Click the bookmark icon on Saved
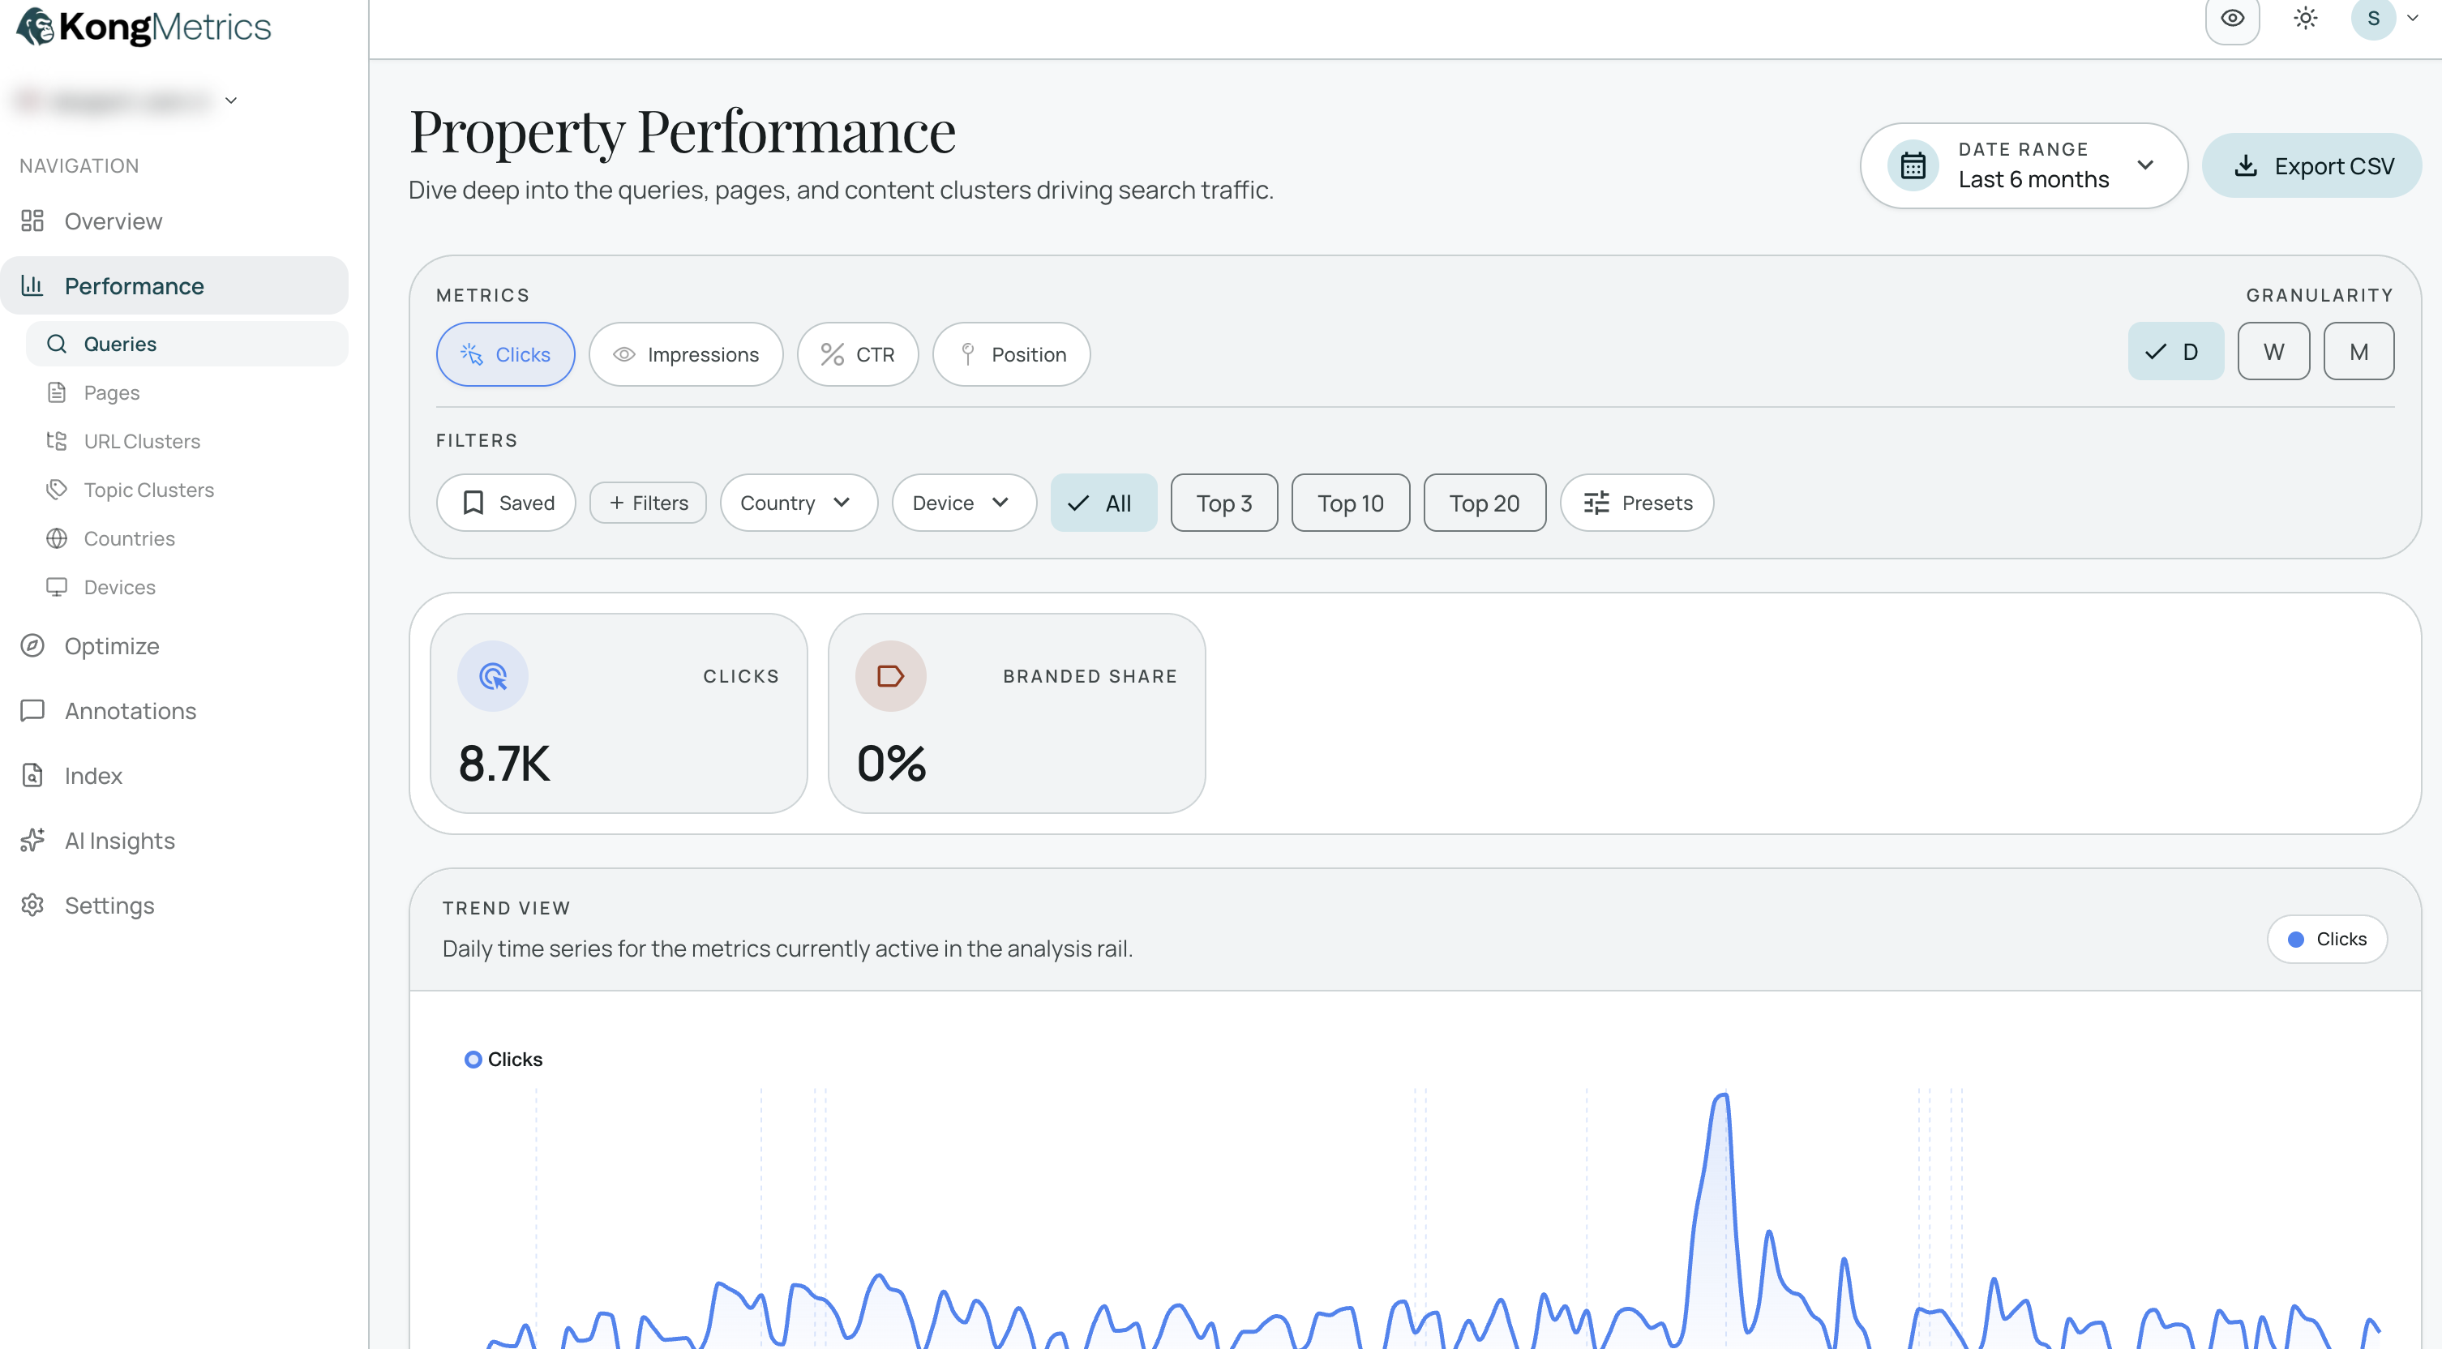 (x=473, y=503)
